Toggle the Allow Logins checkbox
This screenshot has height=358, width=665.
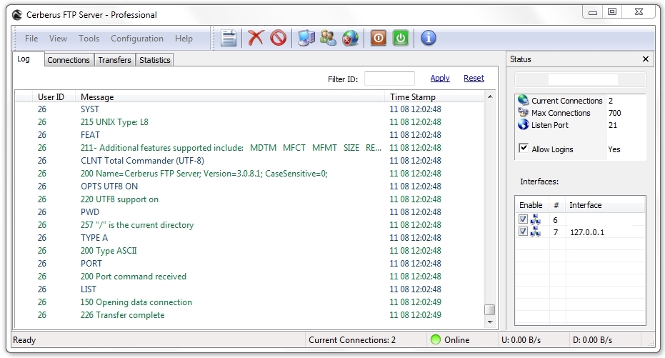click(x=524, y=148)
